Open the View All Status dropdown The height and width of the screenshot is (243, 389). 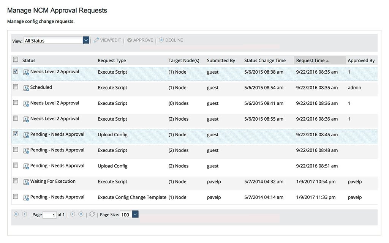(x=85, y=40)
